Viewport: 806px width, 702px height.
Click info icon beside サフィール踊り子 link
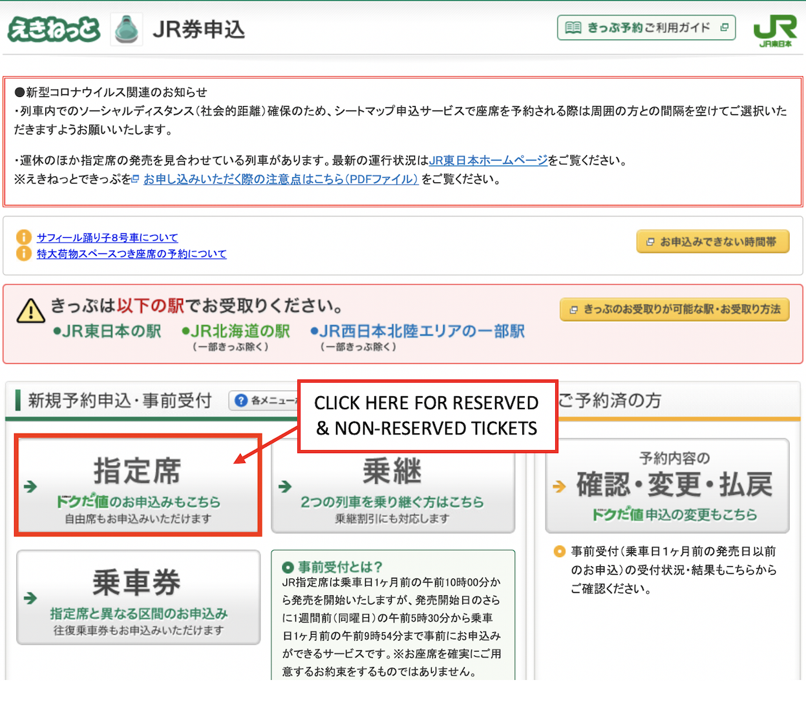(x=23, y=237)
